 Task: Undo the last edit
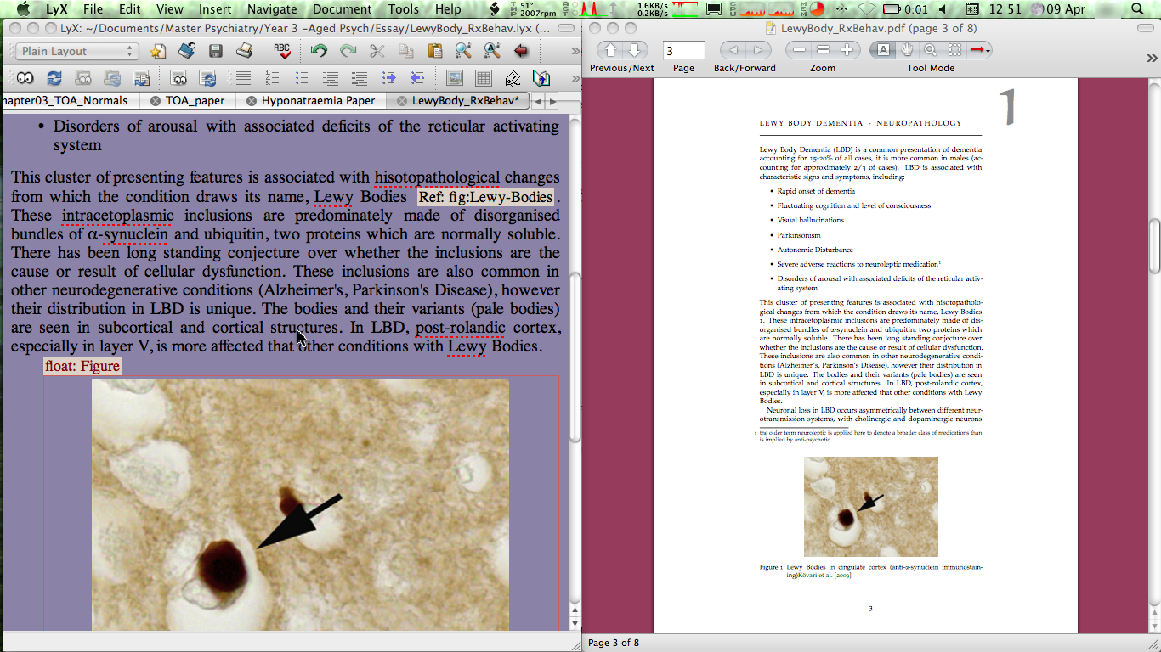(319, 51)
